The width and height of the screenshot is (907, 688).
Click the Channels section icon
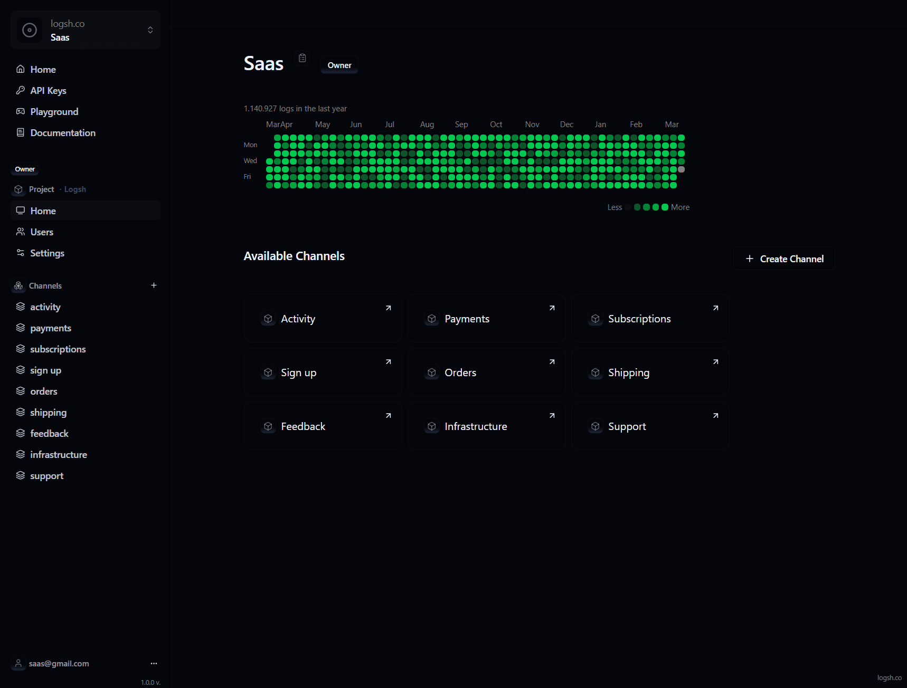pyautogui.click(x=18, y=286)
